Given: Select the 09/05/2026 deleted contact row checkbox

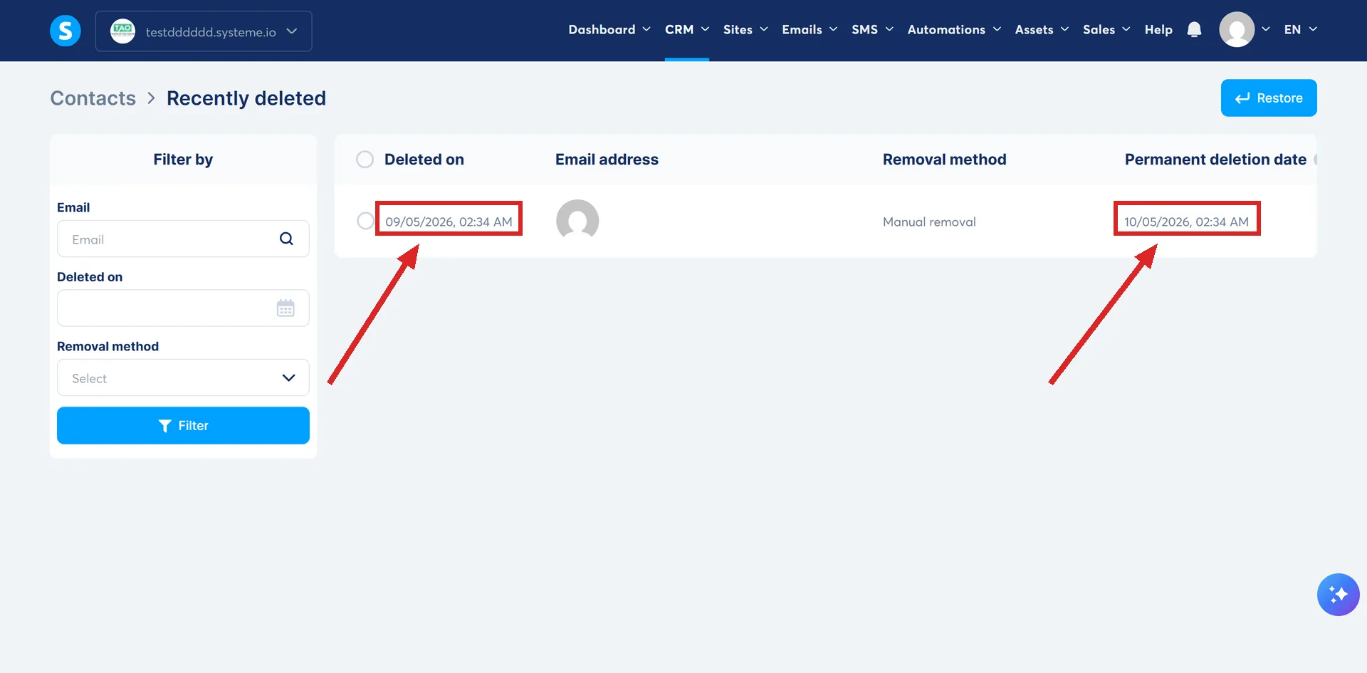Looking at the screenshot, I should [x=365, y=221].
